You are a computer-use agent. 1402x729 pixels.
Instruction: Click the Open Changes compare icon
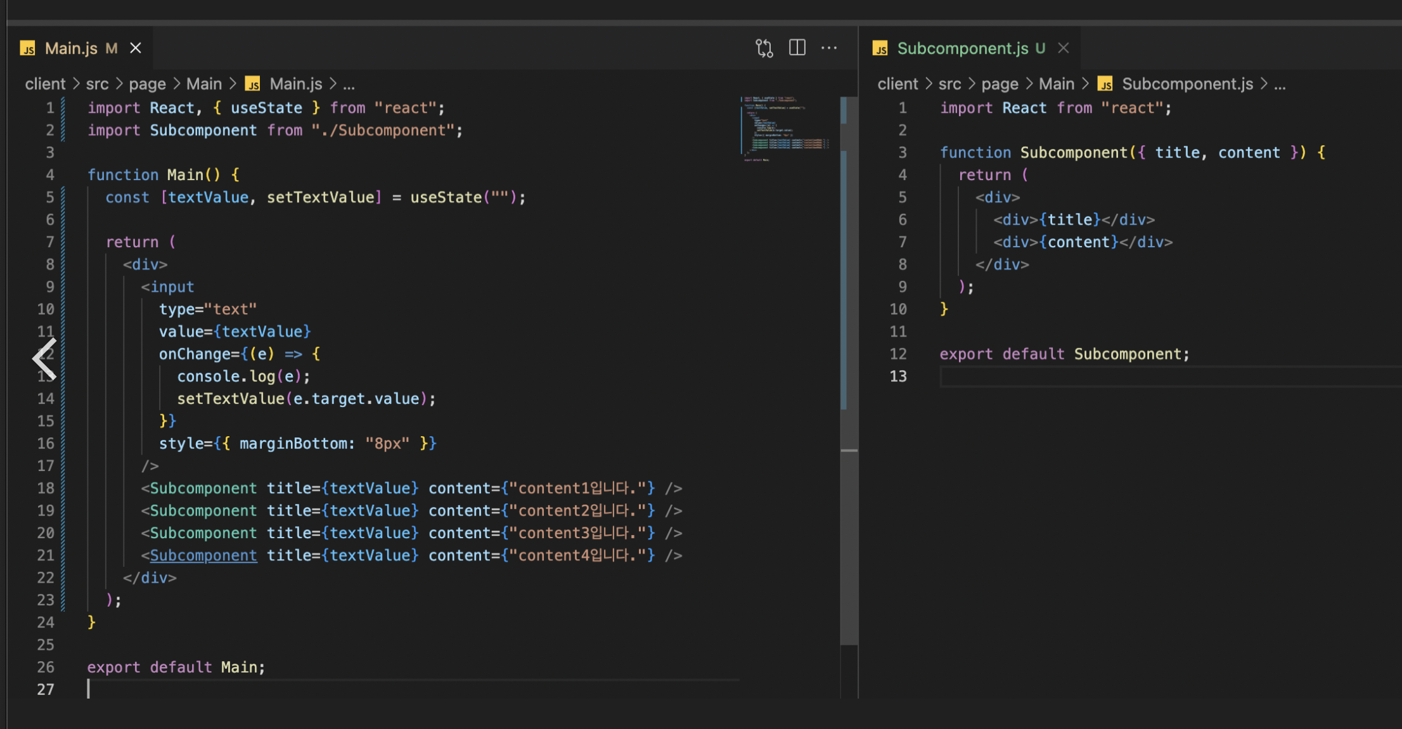click(x=764, y=48)
